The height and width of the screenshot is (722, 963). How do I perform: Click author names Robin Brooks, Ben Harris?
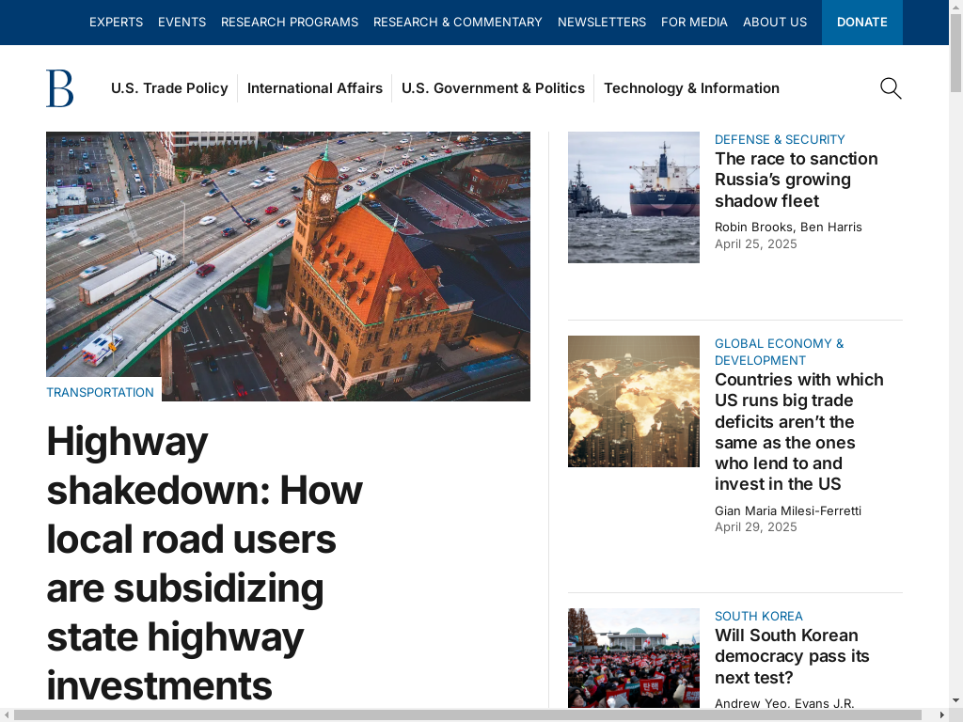(789, 228)
